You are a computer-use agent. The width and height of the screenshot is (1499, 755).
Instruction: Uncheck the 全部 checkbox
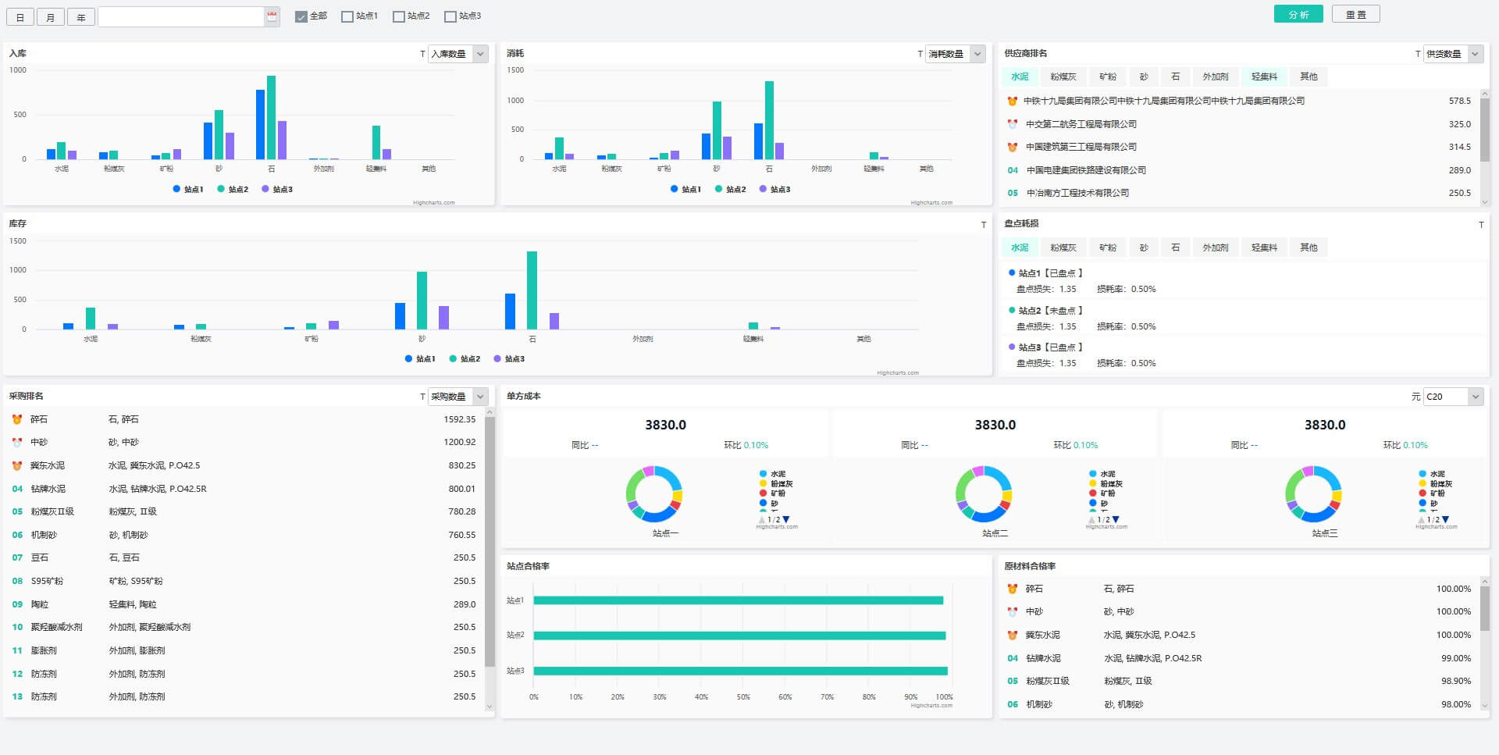(301, 16)
